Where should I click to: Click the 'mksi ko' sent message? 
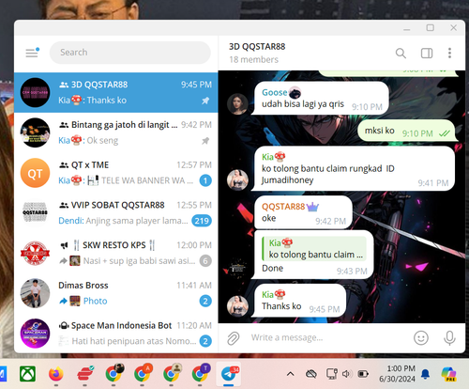pos(406,131)
